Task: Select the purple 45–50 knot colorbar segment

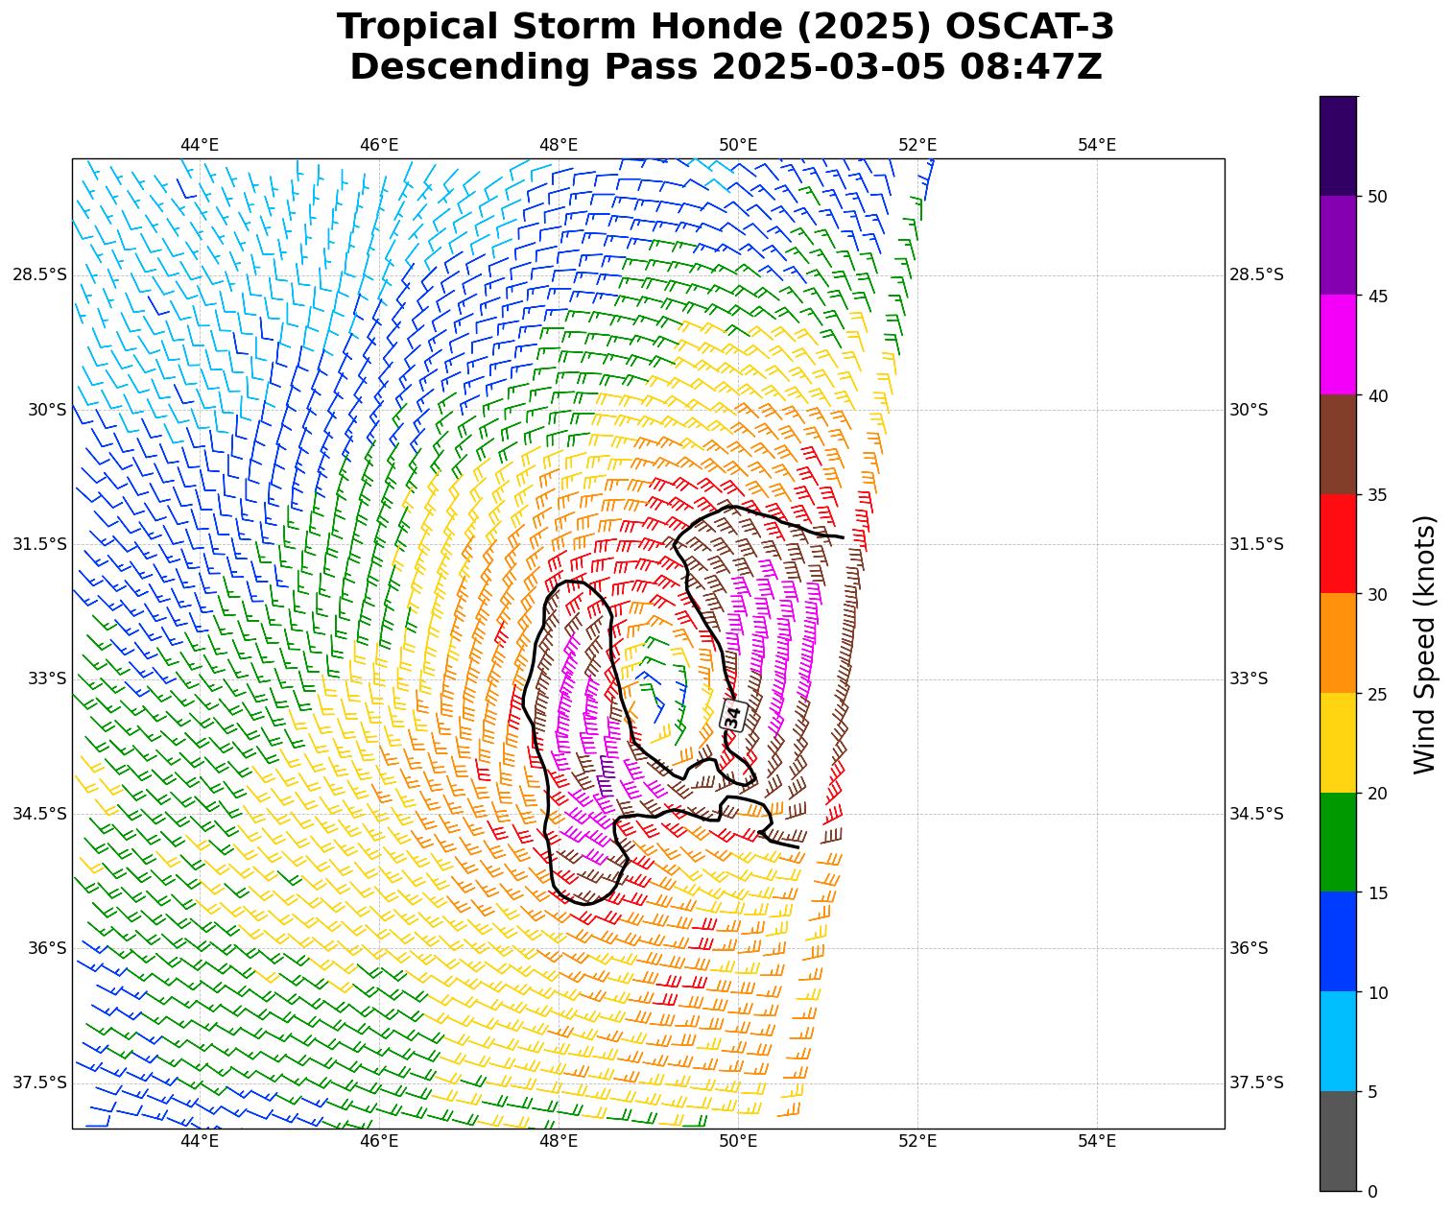Action: pos(1338,245)
